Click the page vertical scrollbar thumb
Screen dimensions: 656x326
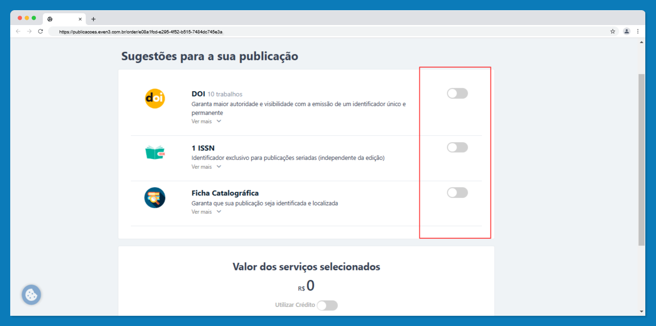coord(642,158)
